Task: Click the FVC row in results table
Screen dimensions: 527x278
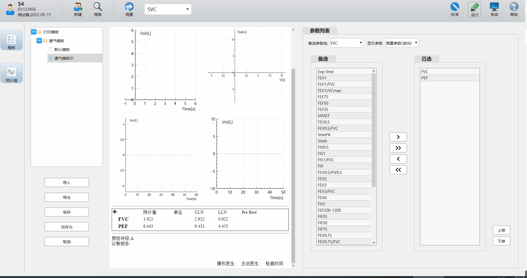Action: click(x=200, y=219)
